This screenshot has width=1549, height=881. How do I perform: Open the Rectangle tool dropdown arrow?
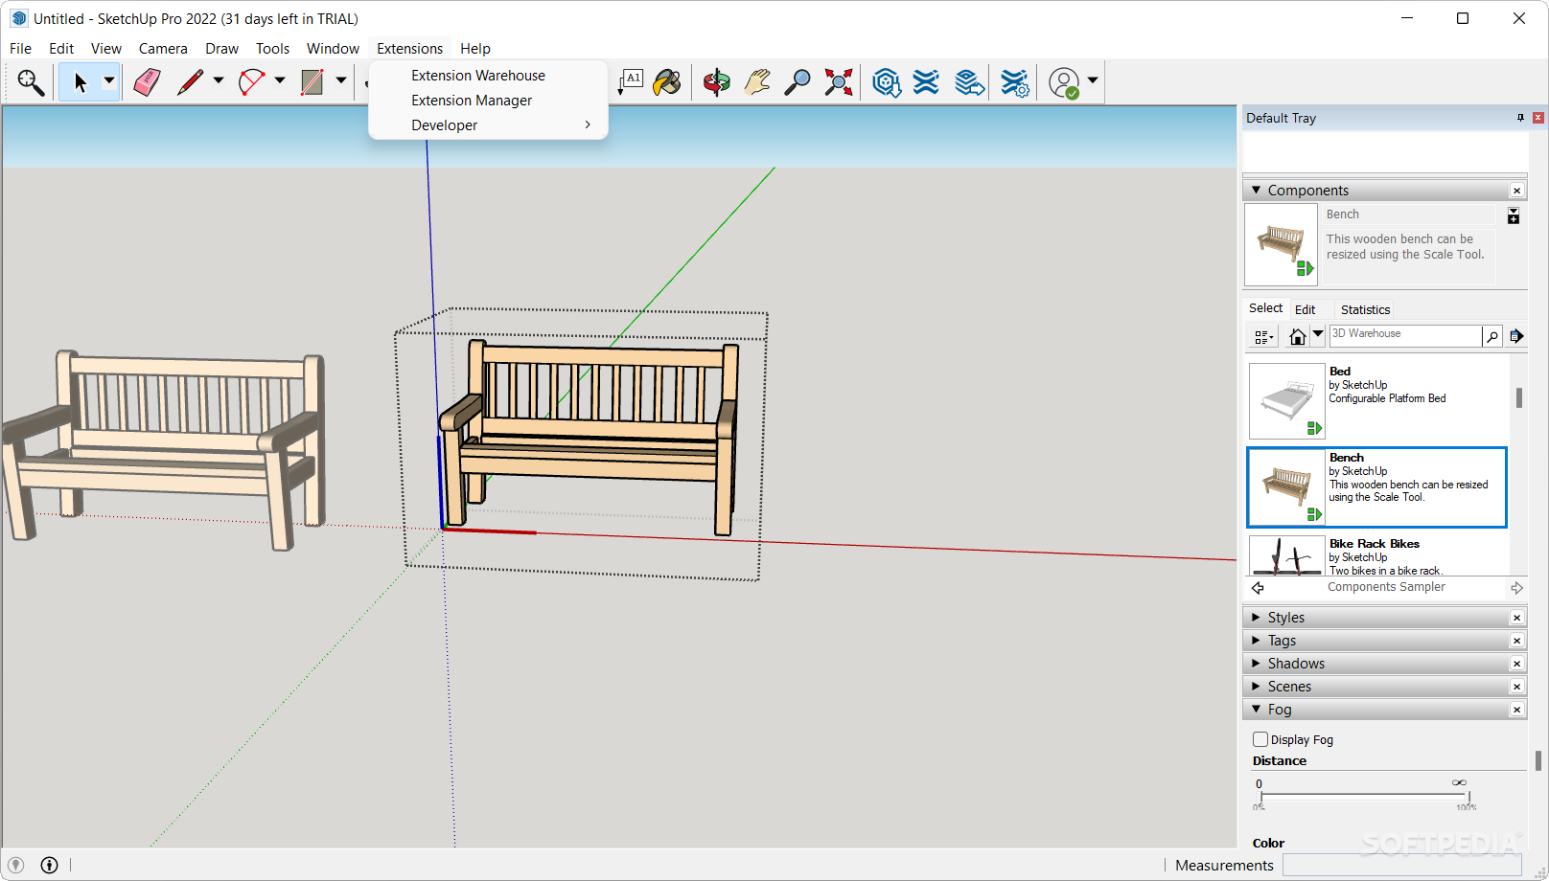(x=340, y=81)
